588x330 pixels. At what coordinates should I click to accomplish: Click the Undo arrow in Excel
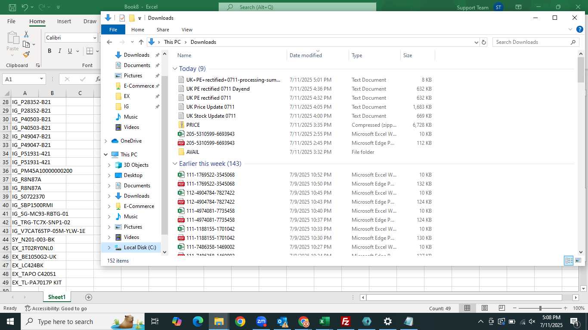(x=25, y=7)
